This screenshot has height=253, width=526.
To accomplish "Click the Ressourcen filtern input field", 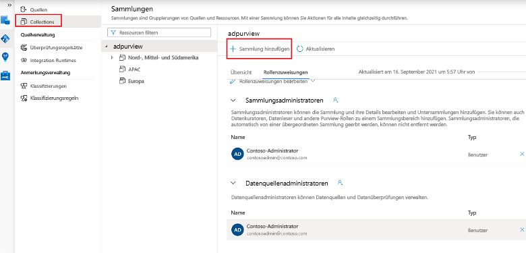I will (x=159, y=32).
